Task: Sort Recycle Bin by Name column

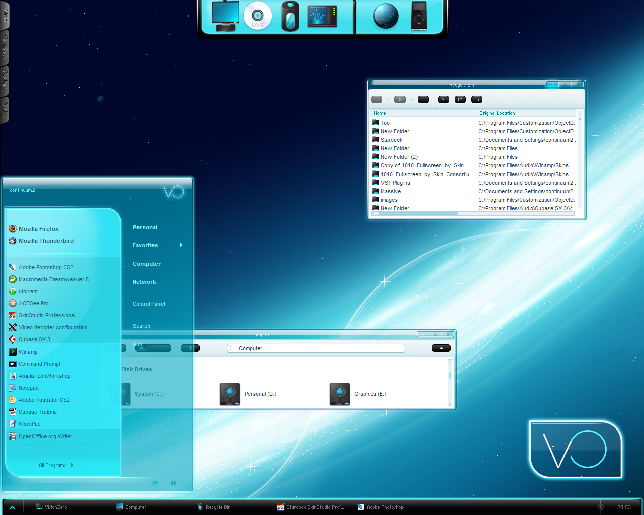Action: coord(423,113)
